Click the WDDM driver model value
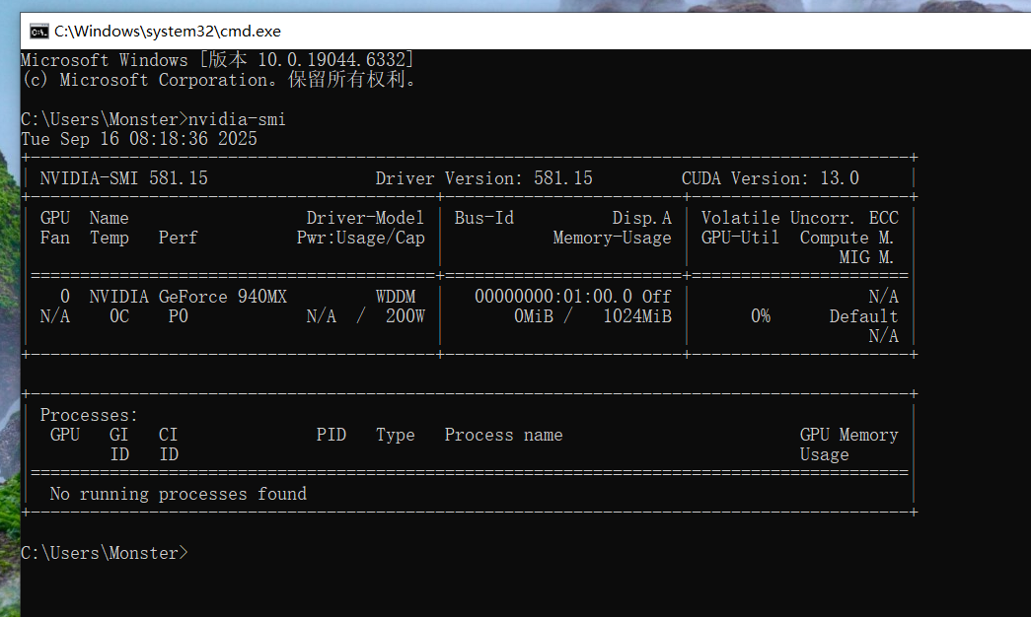Image resolution: width=1031 pixels, height=617 pixels. [x=395, y=297]
